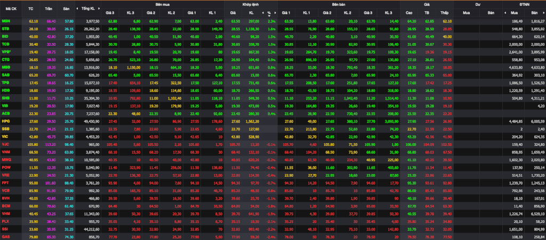
Task: Select the Bên bán group header
Action: tap(339, 4)
